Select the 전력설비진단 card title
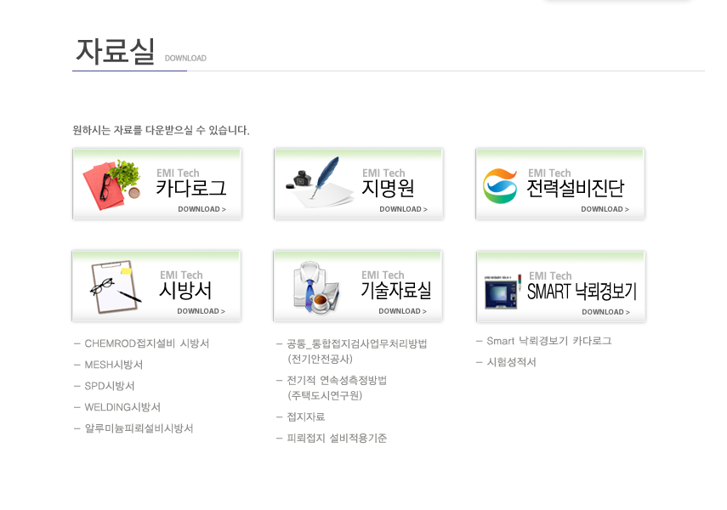The width and height of the screenshot is (727, 510). pos(576,188)
